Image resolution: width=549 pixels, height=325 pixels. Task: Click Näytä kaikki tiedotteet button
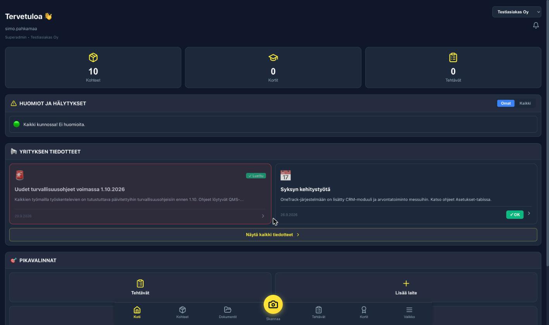[x=273, y=234]
